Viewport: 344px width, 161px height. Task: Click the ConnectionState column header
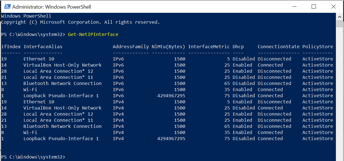278,47
